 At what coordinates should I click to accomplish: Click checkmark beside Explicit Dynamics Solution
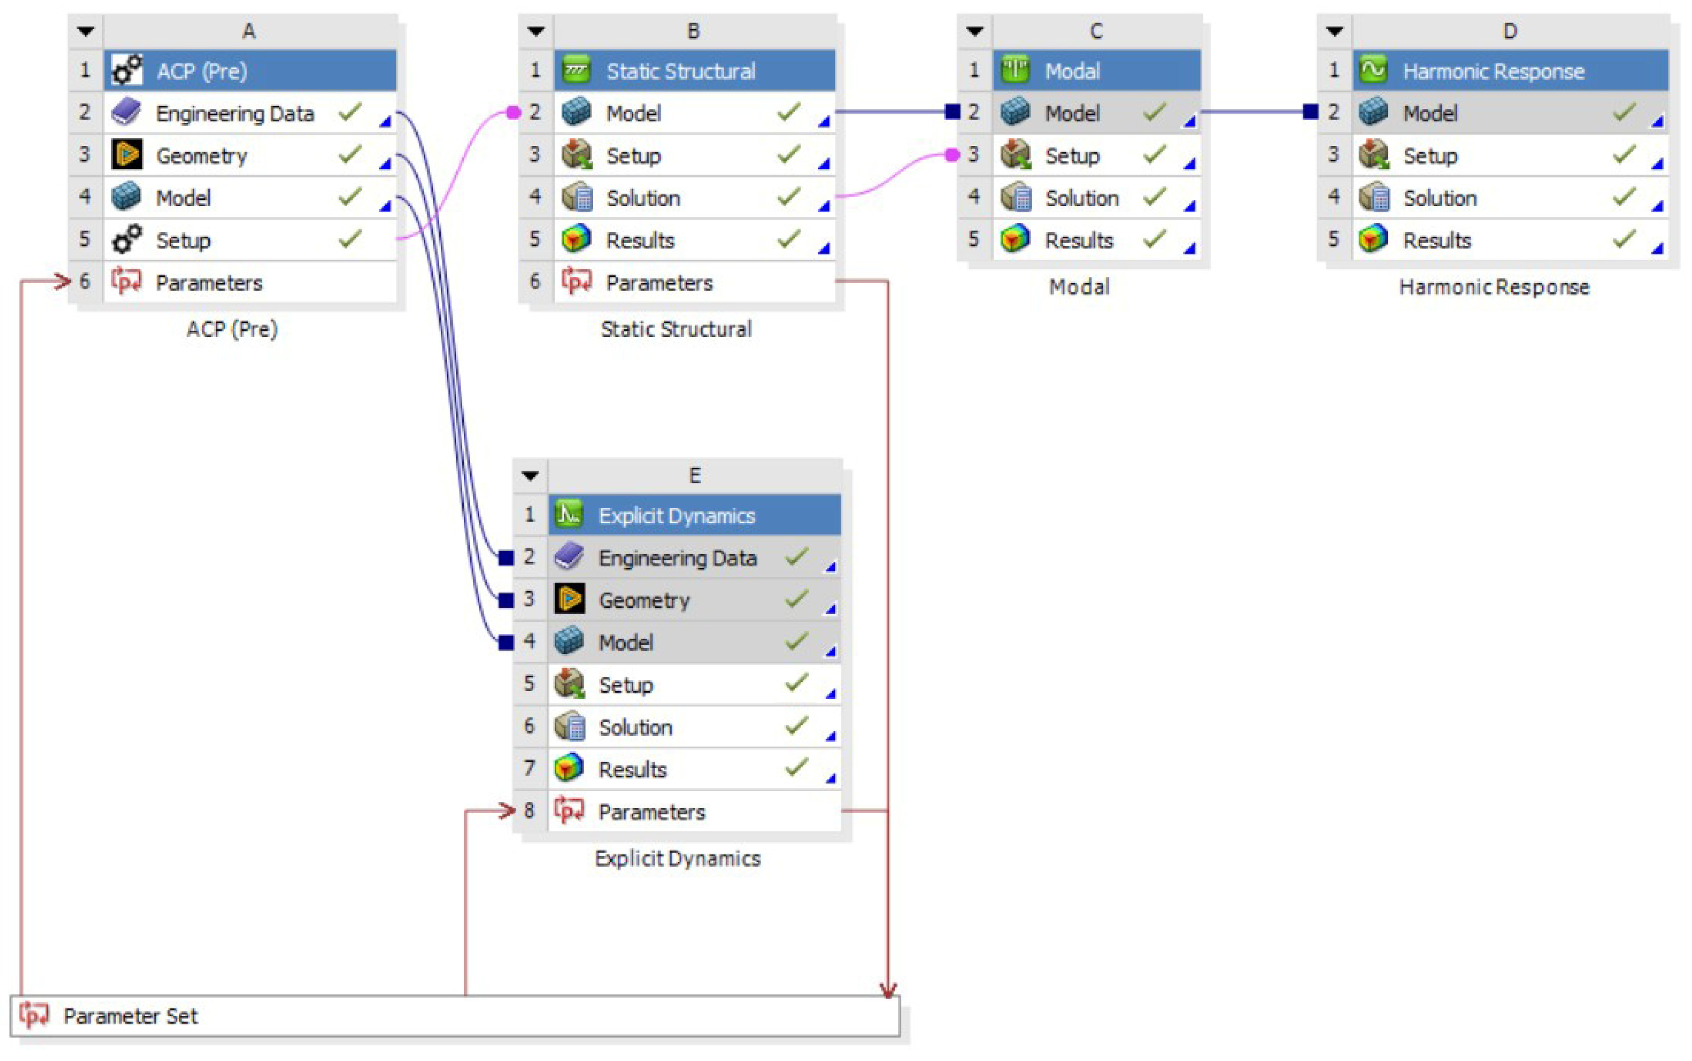tap(796, 725)
